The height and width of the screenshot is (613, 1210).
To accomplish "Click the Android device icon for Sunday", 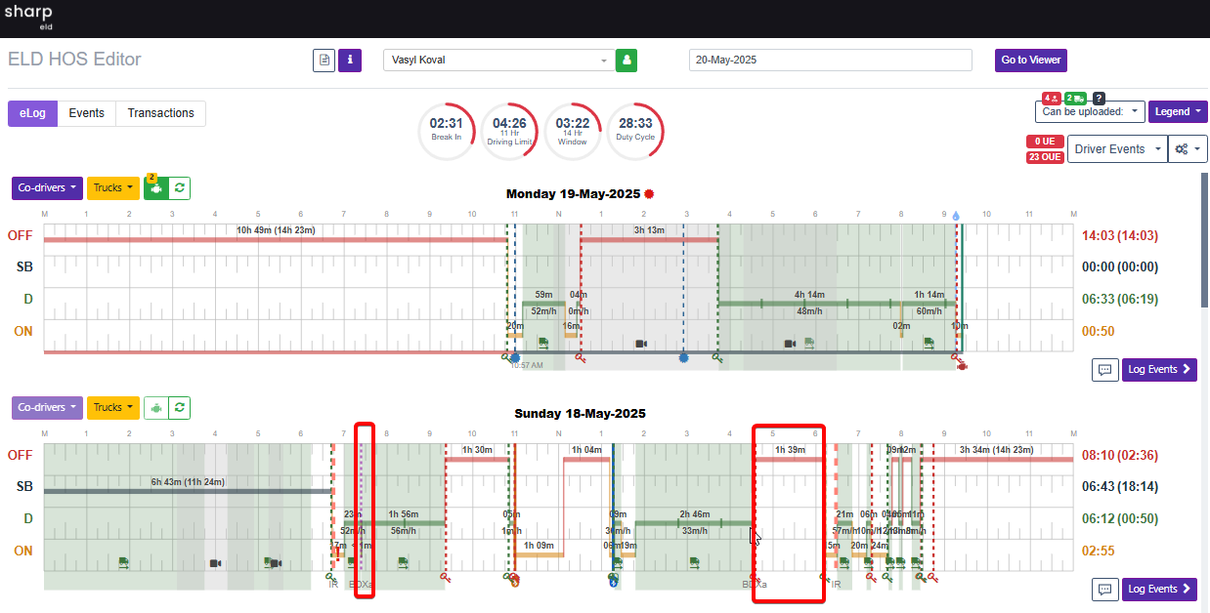I will [155, 407].
